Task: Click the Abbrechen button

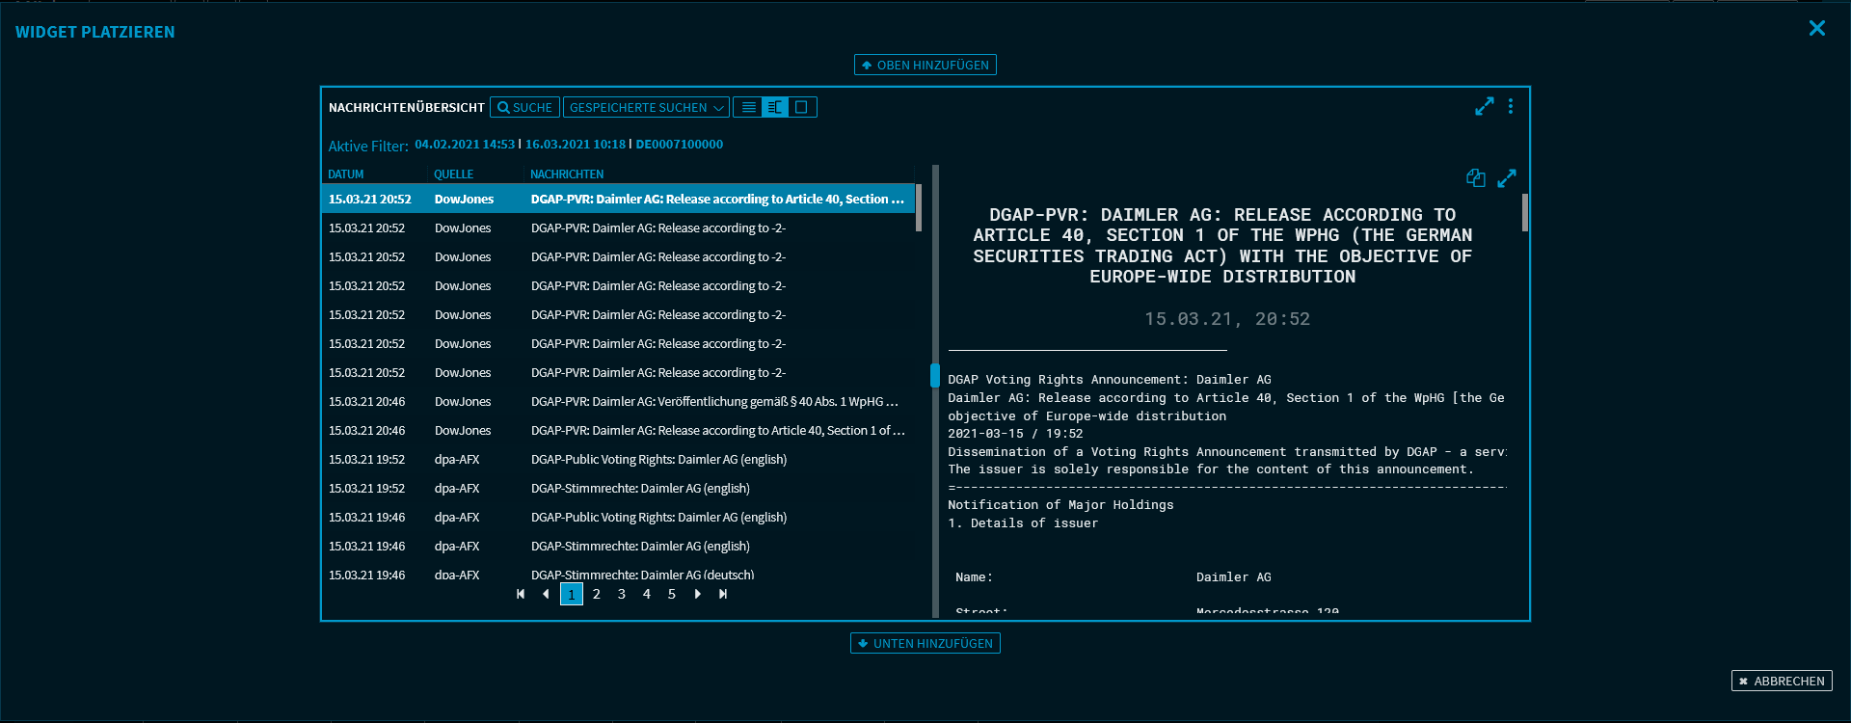Action: pos(1781,682)
